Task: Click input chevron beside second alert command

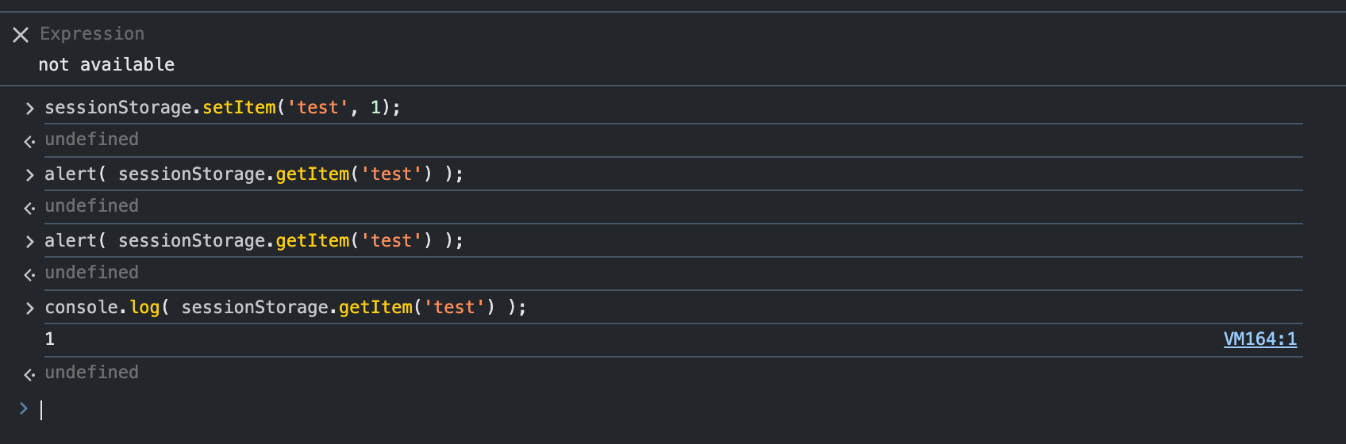Action: pyautogui.click(x=29, y=242)
